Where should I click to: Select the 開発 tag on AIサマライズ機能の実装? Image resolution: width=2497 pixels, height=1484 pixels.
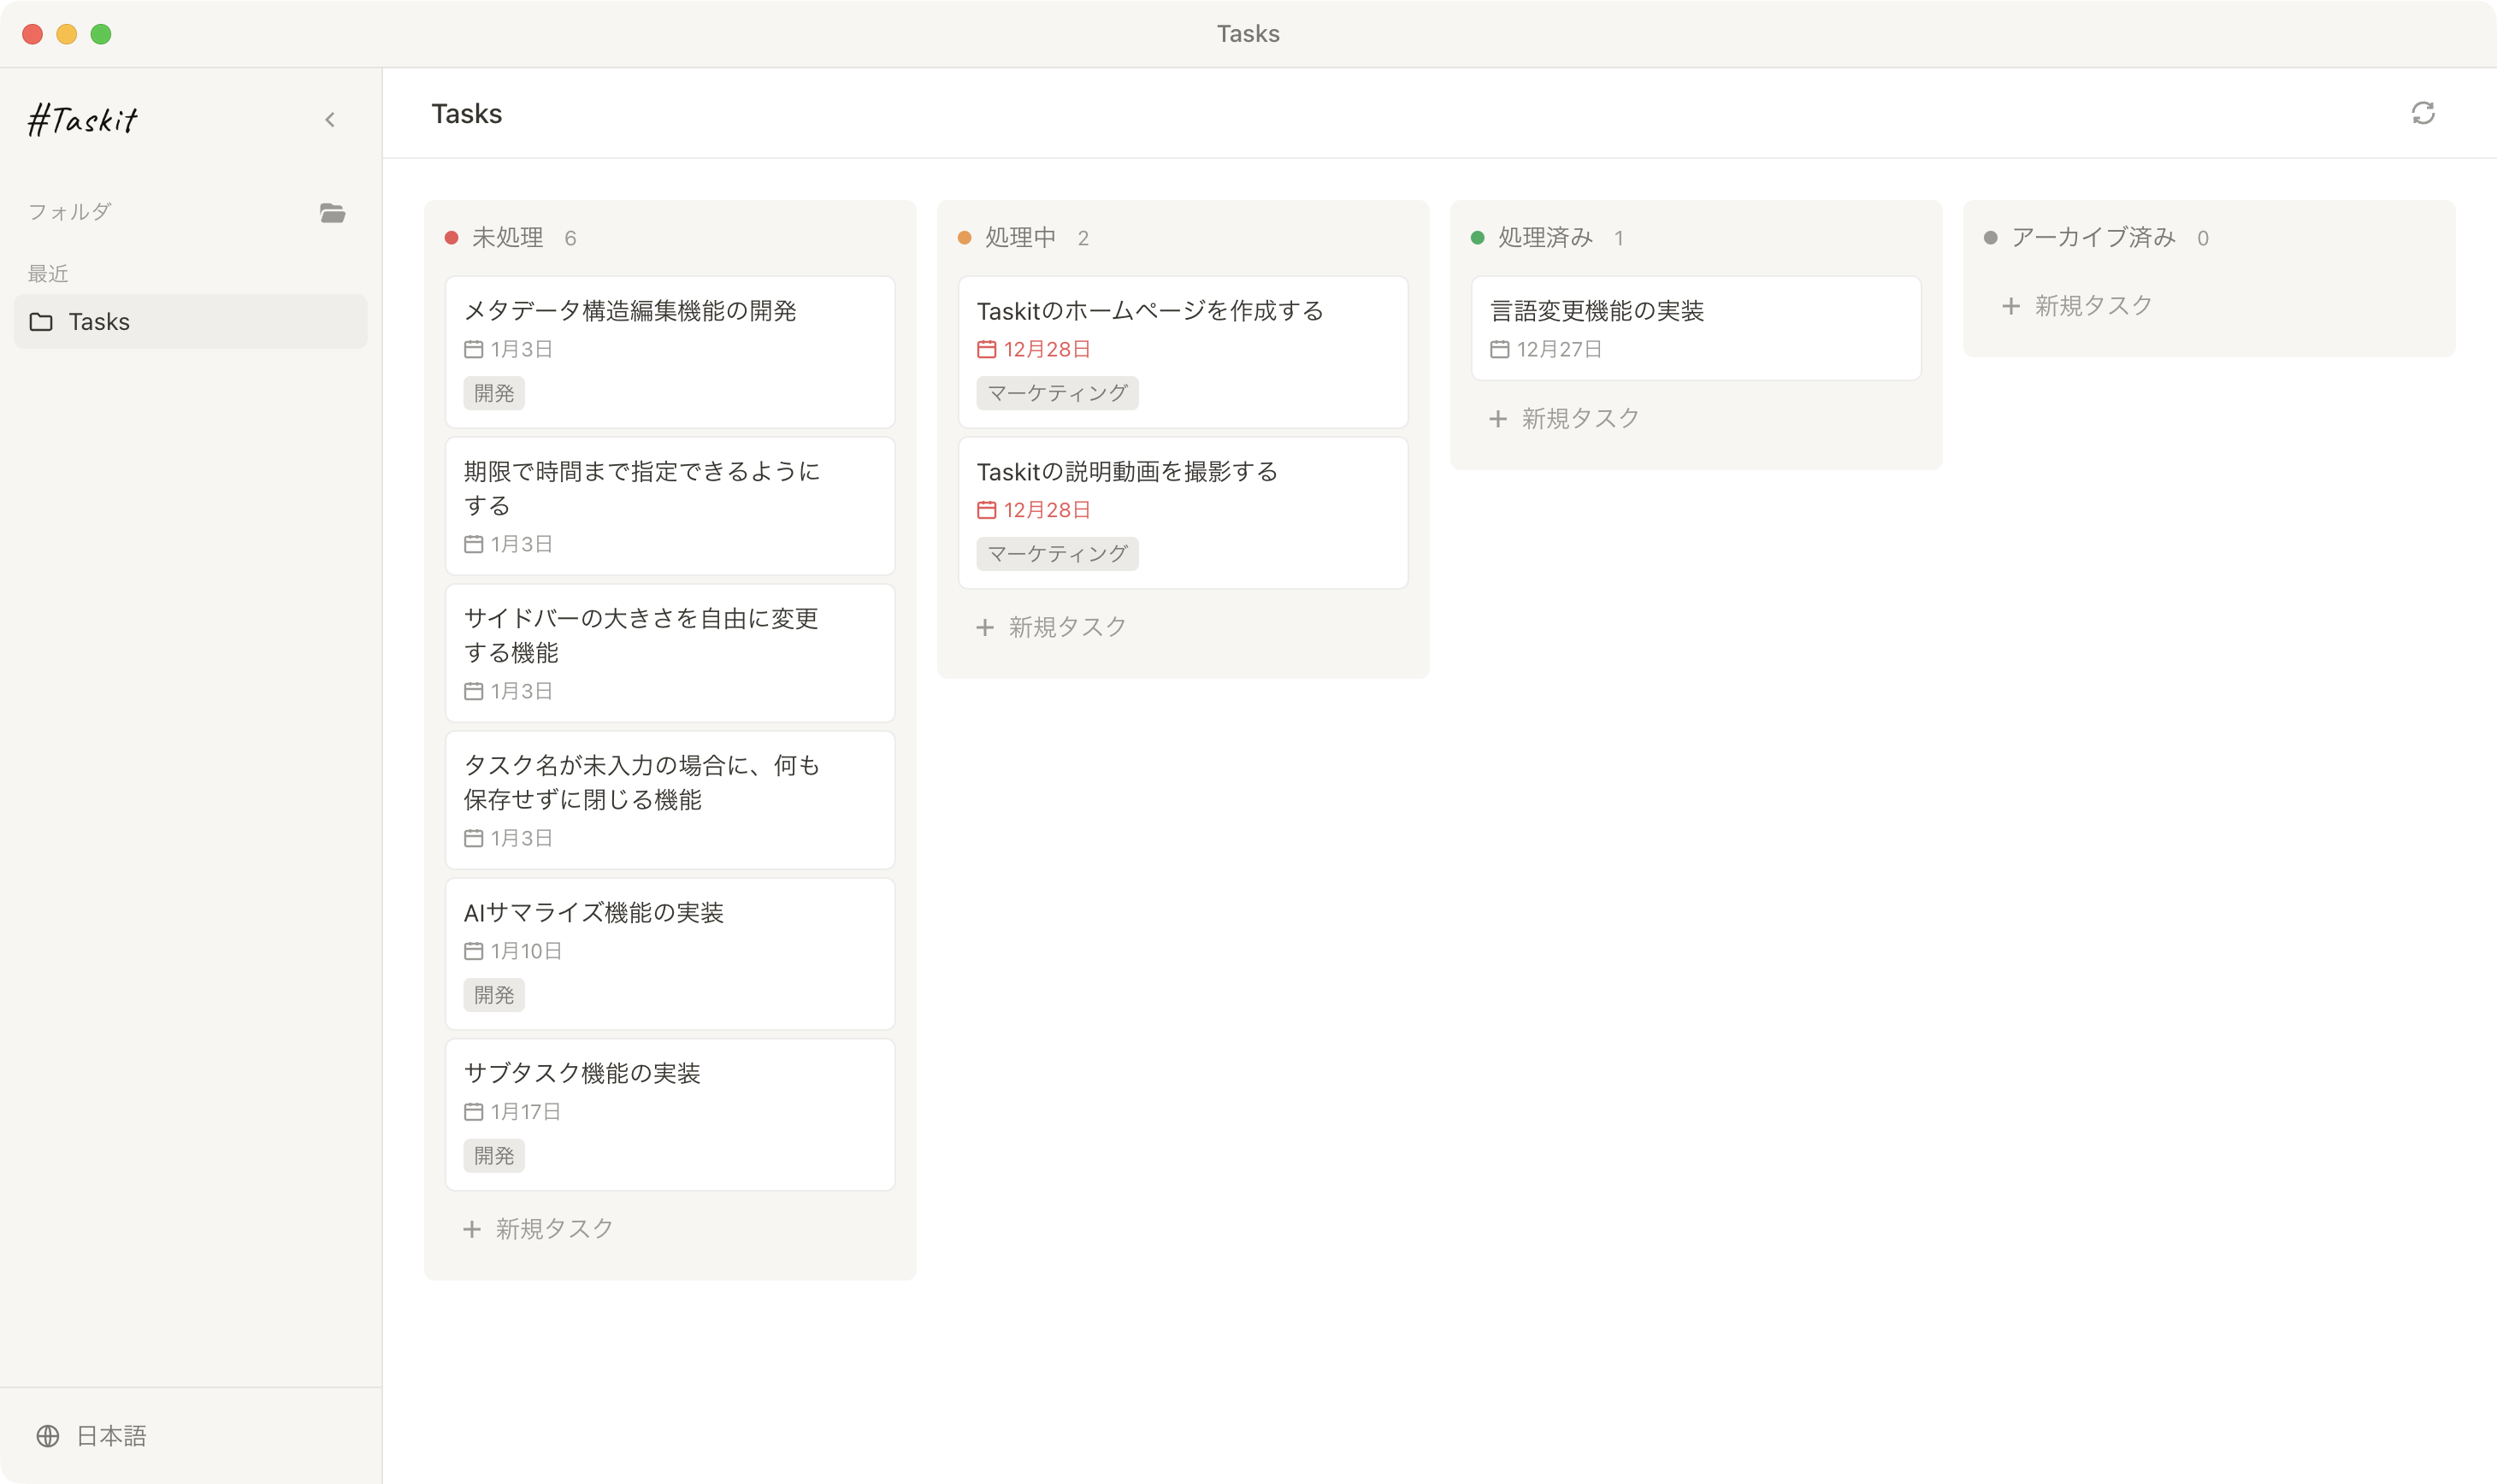coord(494,994)
